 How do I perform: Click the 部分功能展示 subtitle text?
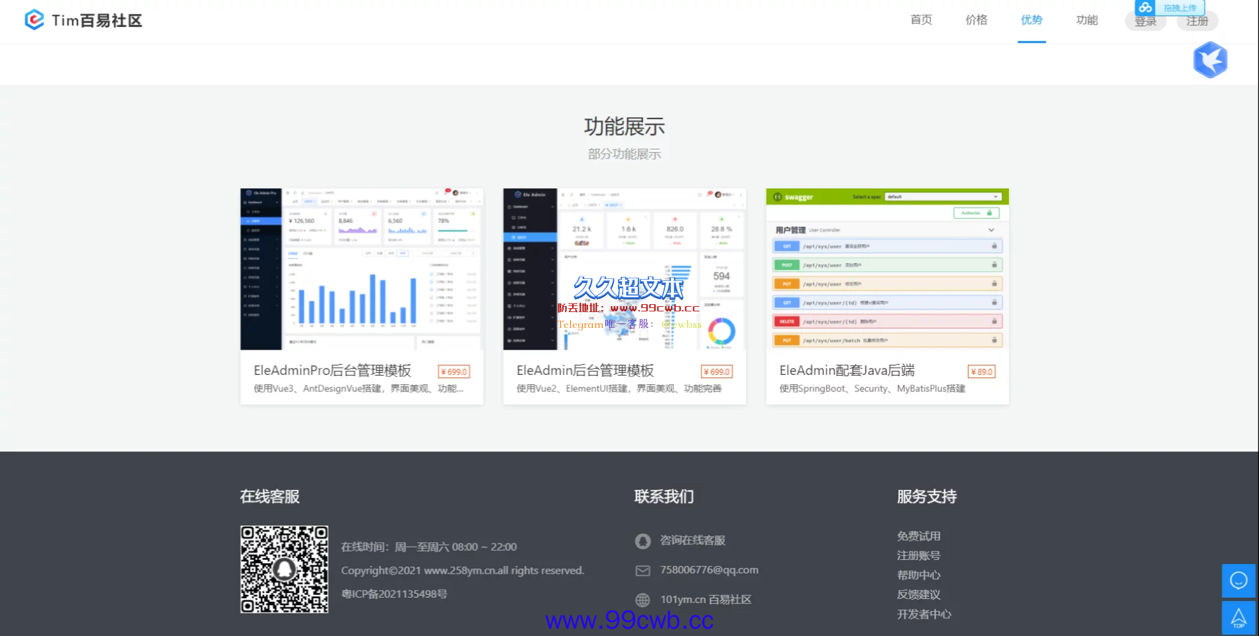[x=625, y=154]
